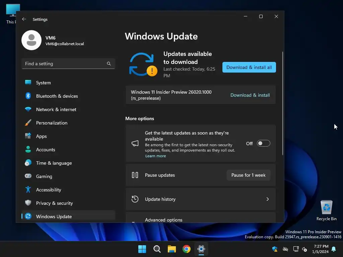
Task: Open Bluetooth & devices settings
Action: click(68, 96)
